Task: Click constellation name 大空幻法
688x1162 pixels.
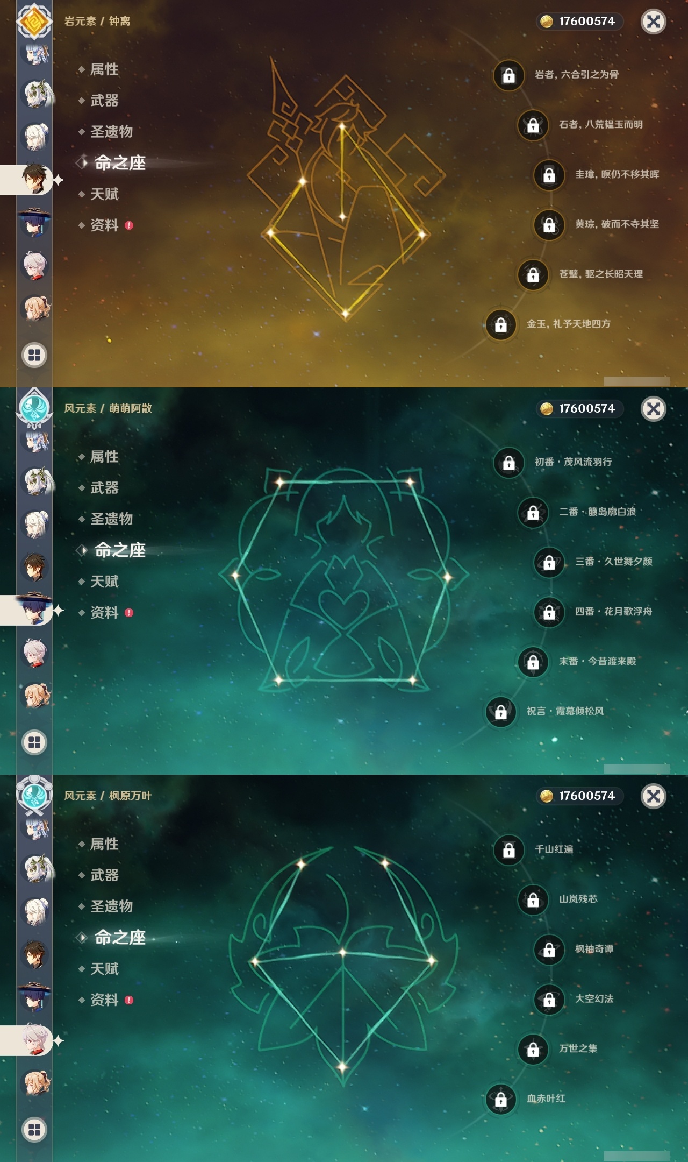Action: coord(594,998)
